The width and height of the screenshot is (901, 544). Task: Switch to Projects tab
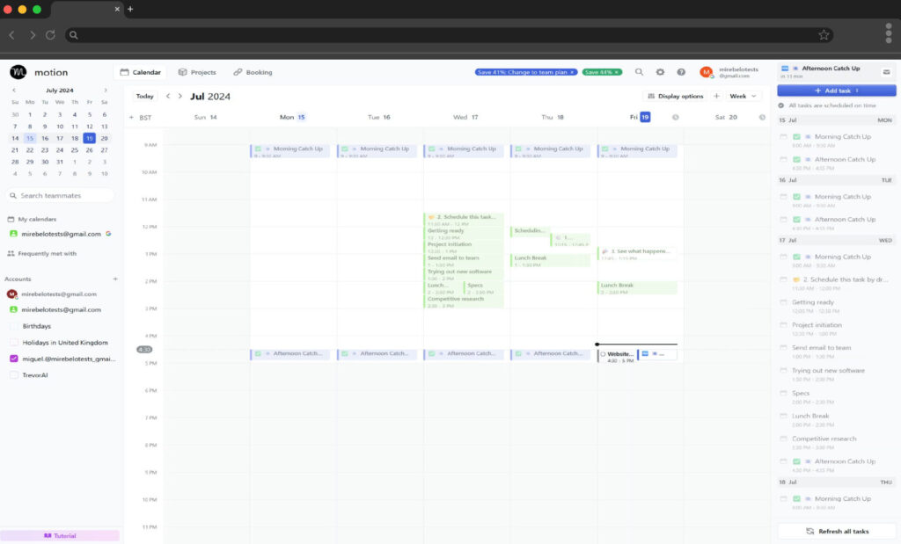point(197,72)
